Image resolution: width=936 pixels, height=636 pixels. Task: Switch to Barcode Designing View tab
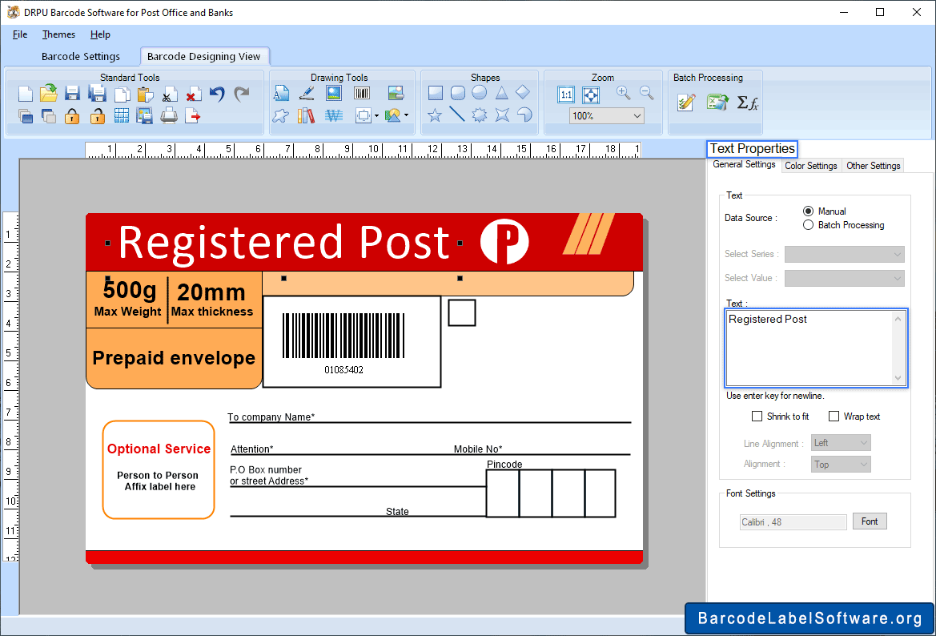(x=204, y=56)
